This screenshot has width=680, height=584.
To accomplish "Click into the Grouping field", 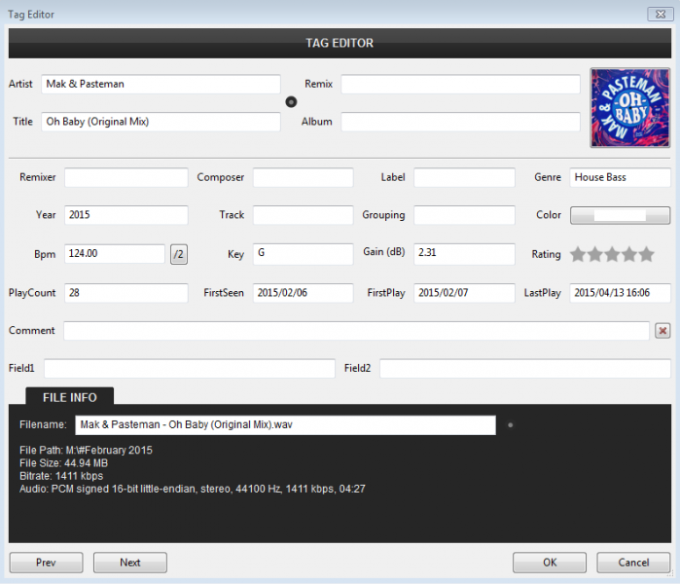I will tap(464, 215).
